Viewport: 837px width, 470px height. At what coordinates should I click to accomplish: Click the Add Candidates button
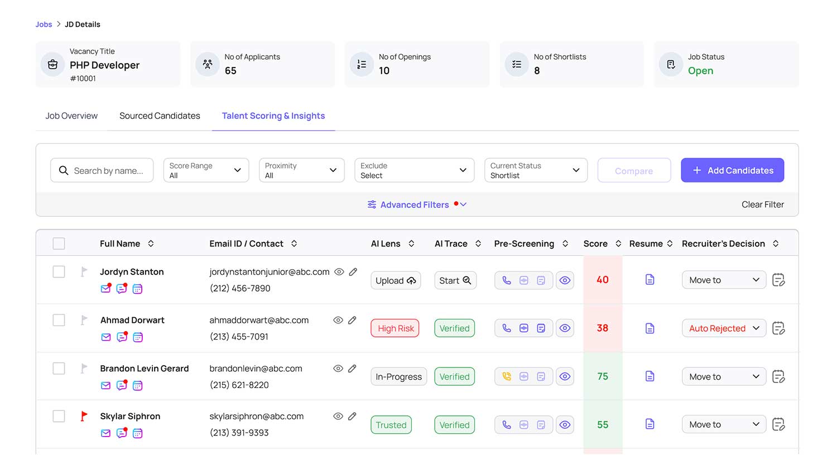[732, 171]
